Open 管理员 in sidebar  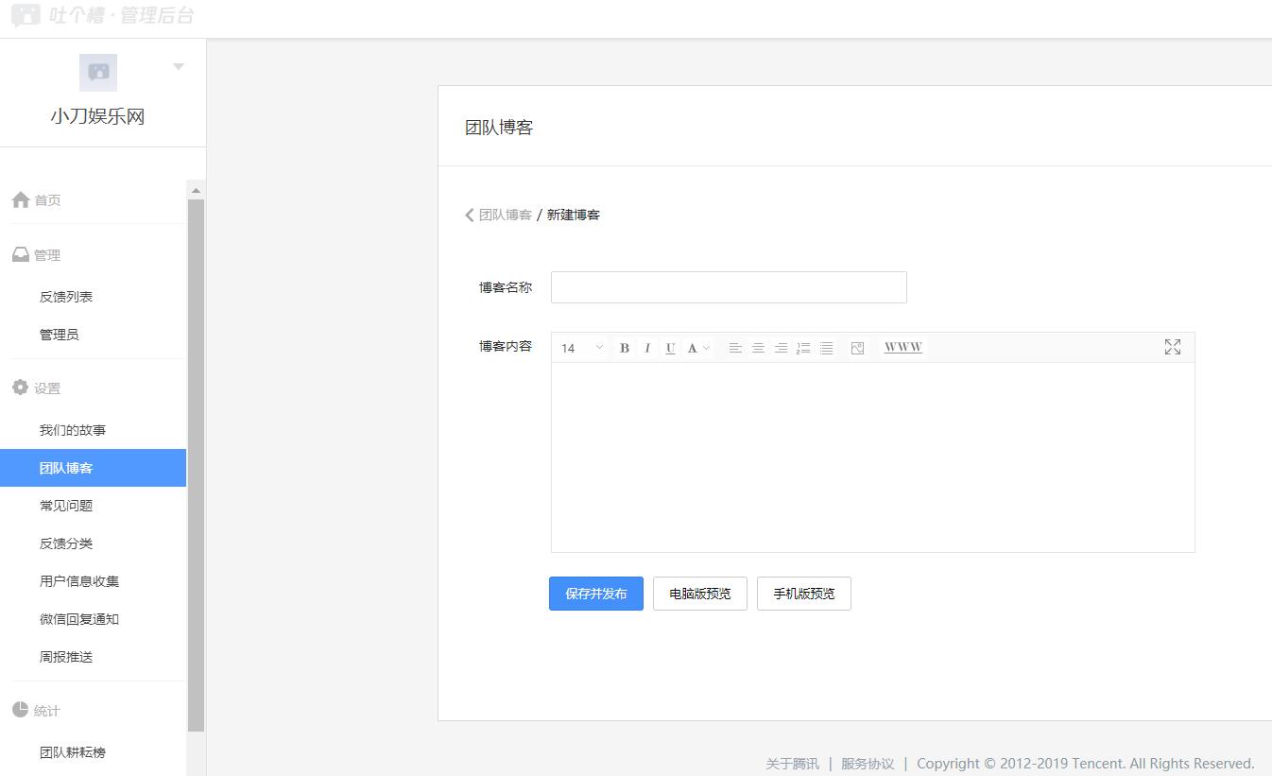pyautogui.click(x=59, y=335)
